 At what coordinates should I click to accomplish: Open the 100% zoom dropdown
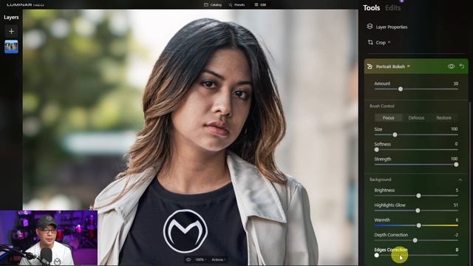200,259
